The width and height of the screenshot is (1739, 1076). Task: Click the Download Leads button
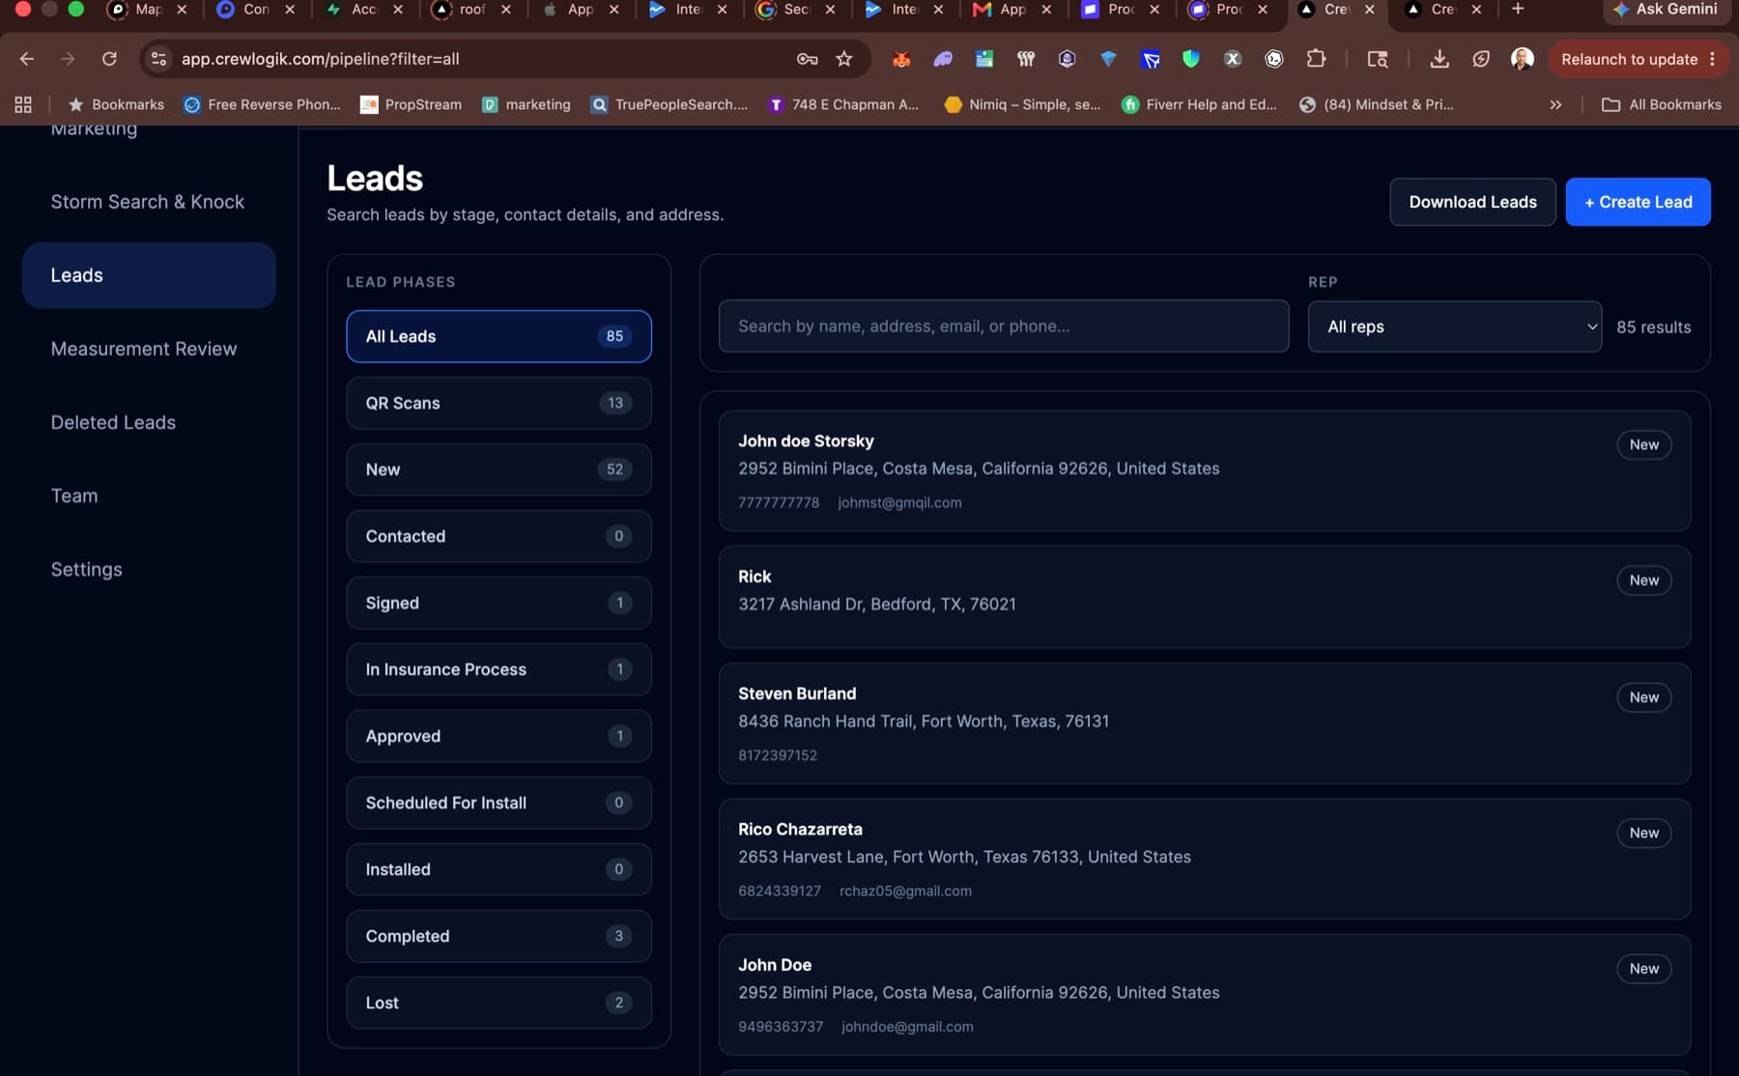click(1472, 202)
